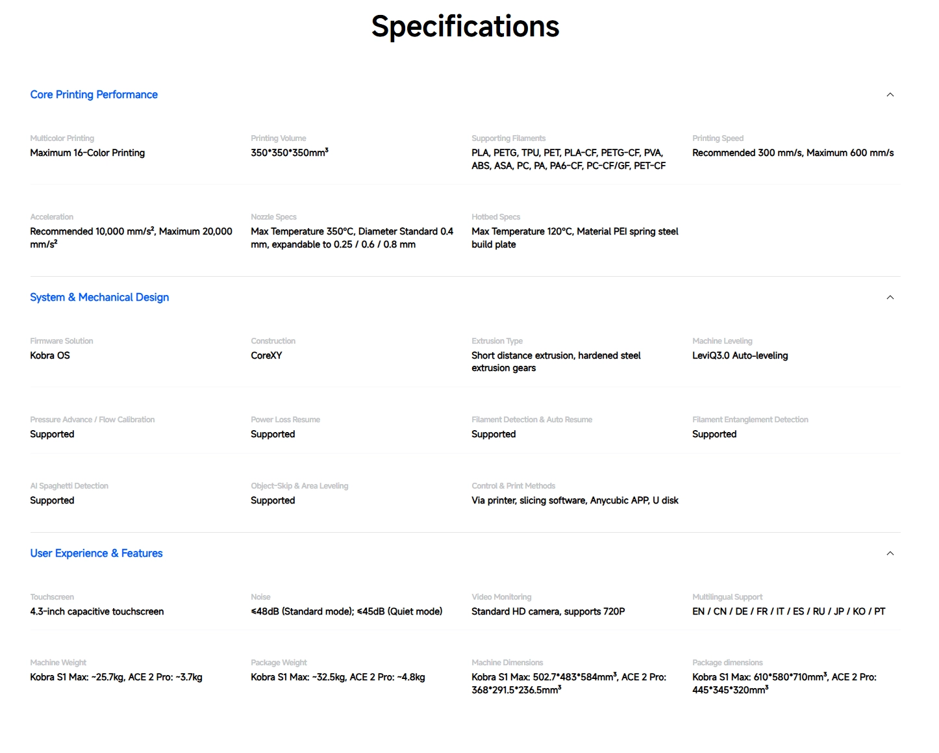Collapse the System & Mechanical Design chevron
939x753 pixels.
[890, 298]
